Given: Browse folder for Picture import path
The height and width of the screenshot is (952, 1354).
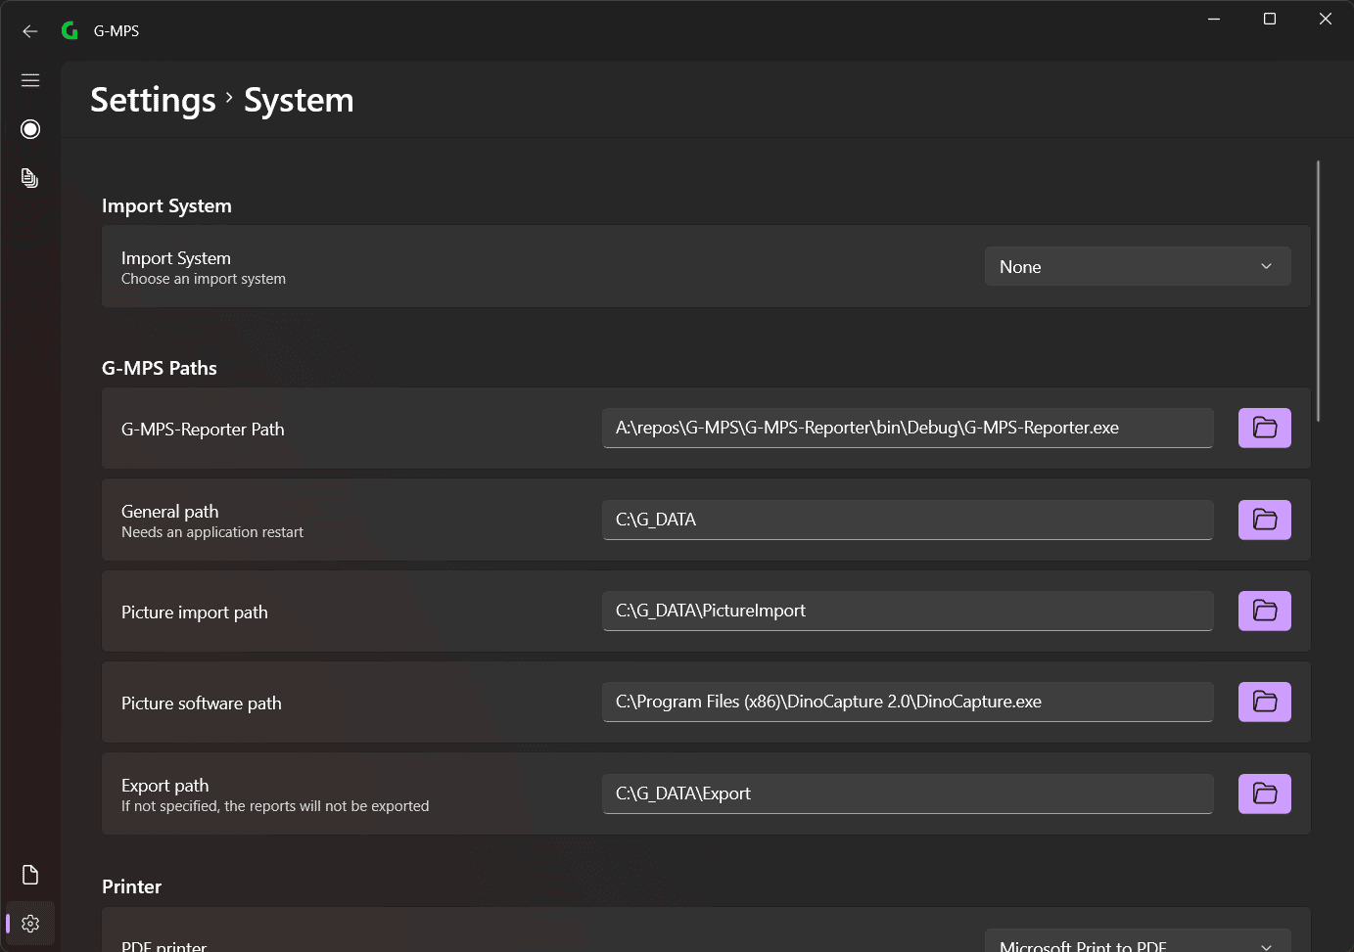Looking at the screenshot, I should [x=1264, y=611].
